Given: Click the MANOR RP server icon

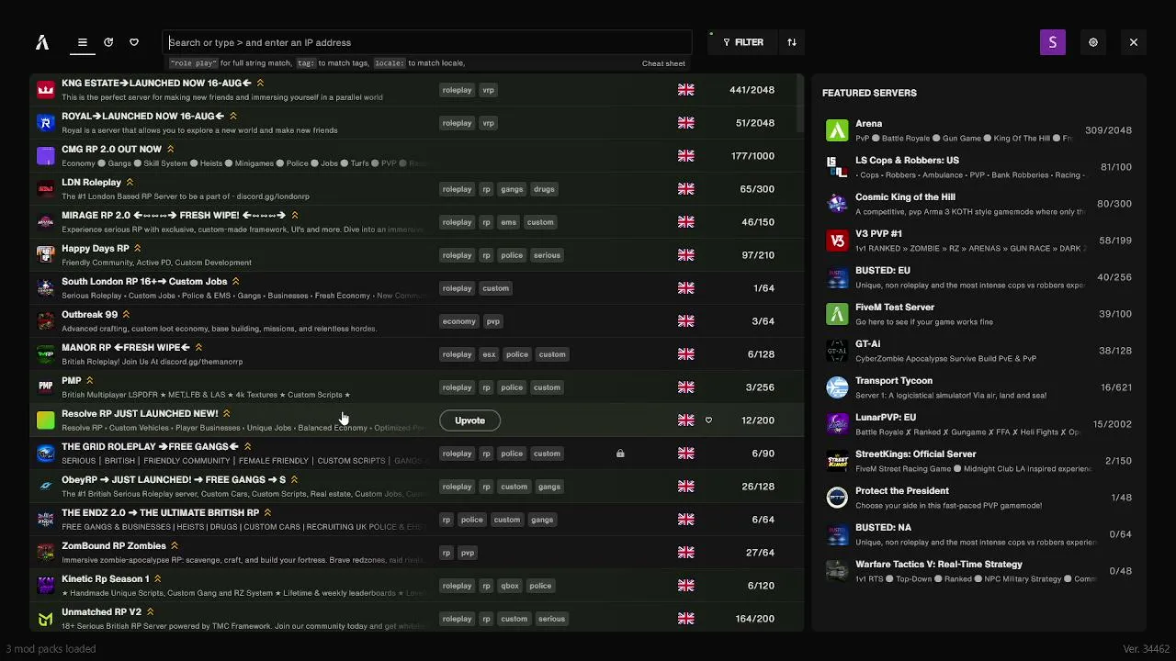Looking at the screenshot, I should click(x=46, y=354).
